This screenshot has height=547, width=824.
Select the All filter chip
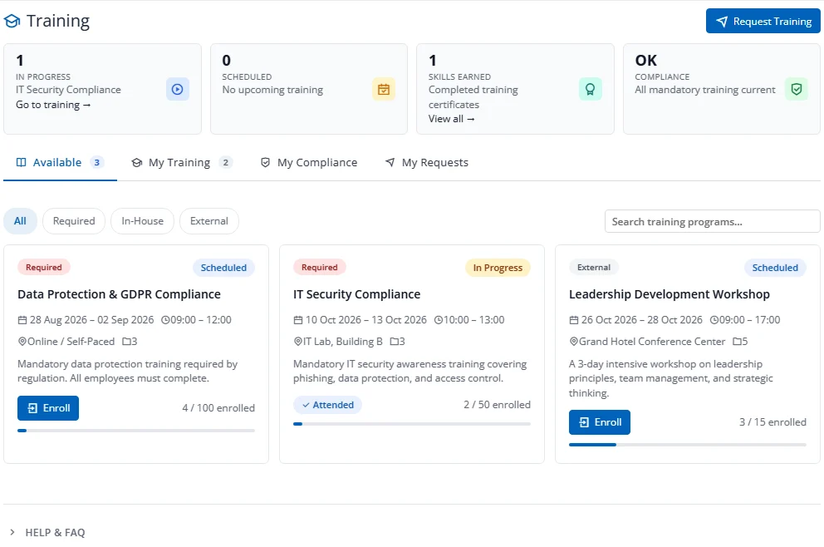pyautogui.click(x=20, y=221)
